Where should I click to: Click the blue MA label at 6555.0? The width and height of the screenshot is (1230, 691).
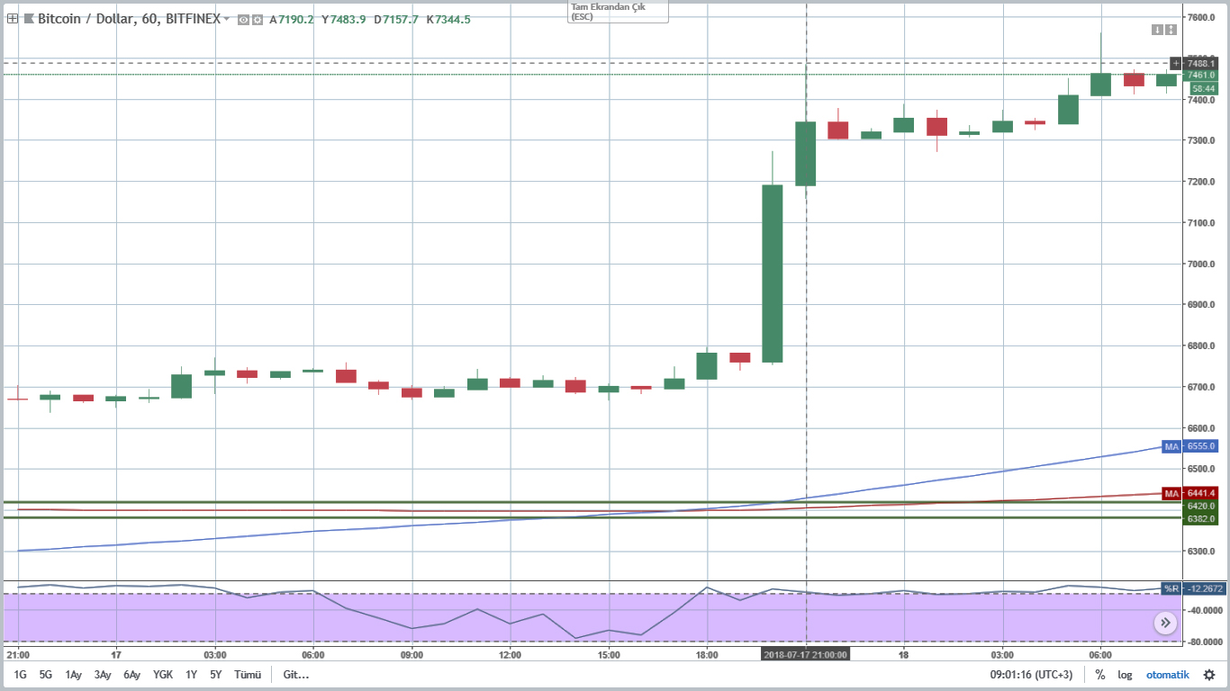click(1171, 446)
